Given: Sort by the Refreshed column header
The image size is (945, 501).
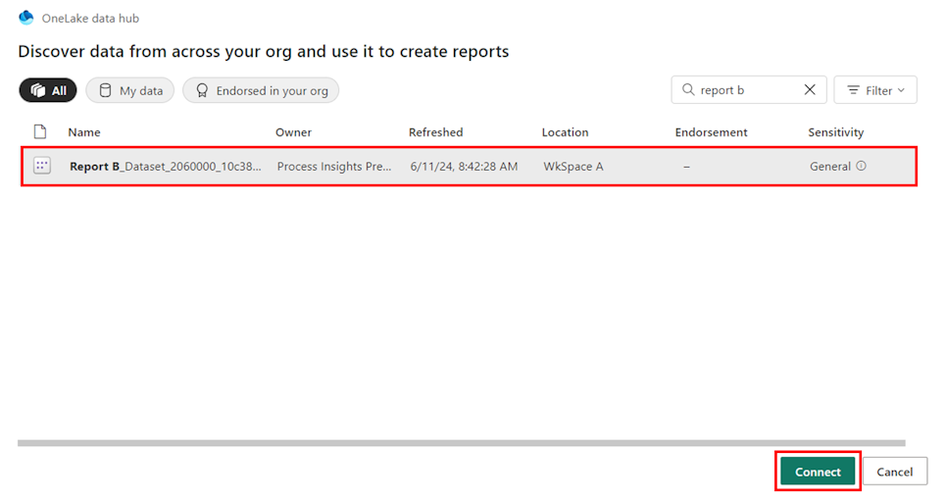Looking at the screenshot, I should (435, 132).
